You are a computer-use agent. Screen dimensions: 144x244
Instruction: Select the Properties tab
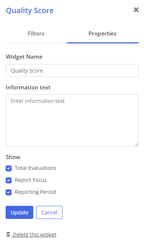(x=102, y=34)
